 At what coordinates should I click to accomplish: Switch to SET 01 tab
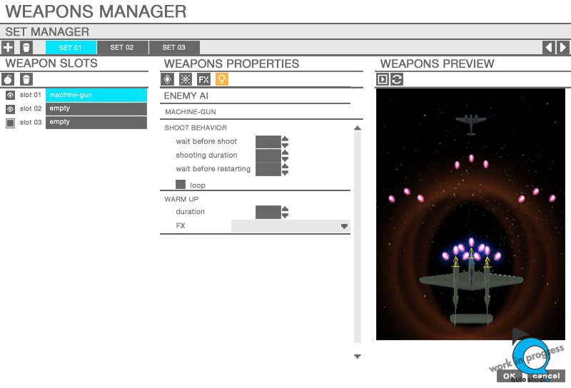71,47
